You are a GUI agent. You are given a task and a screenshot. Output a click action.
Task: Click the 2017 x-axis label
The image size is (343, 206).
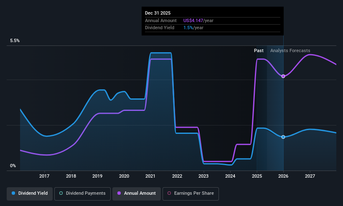(44, 176)
